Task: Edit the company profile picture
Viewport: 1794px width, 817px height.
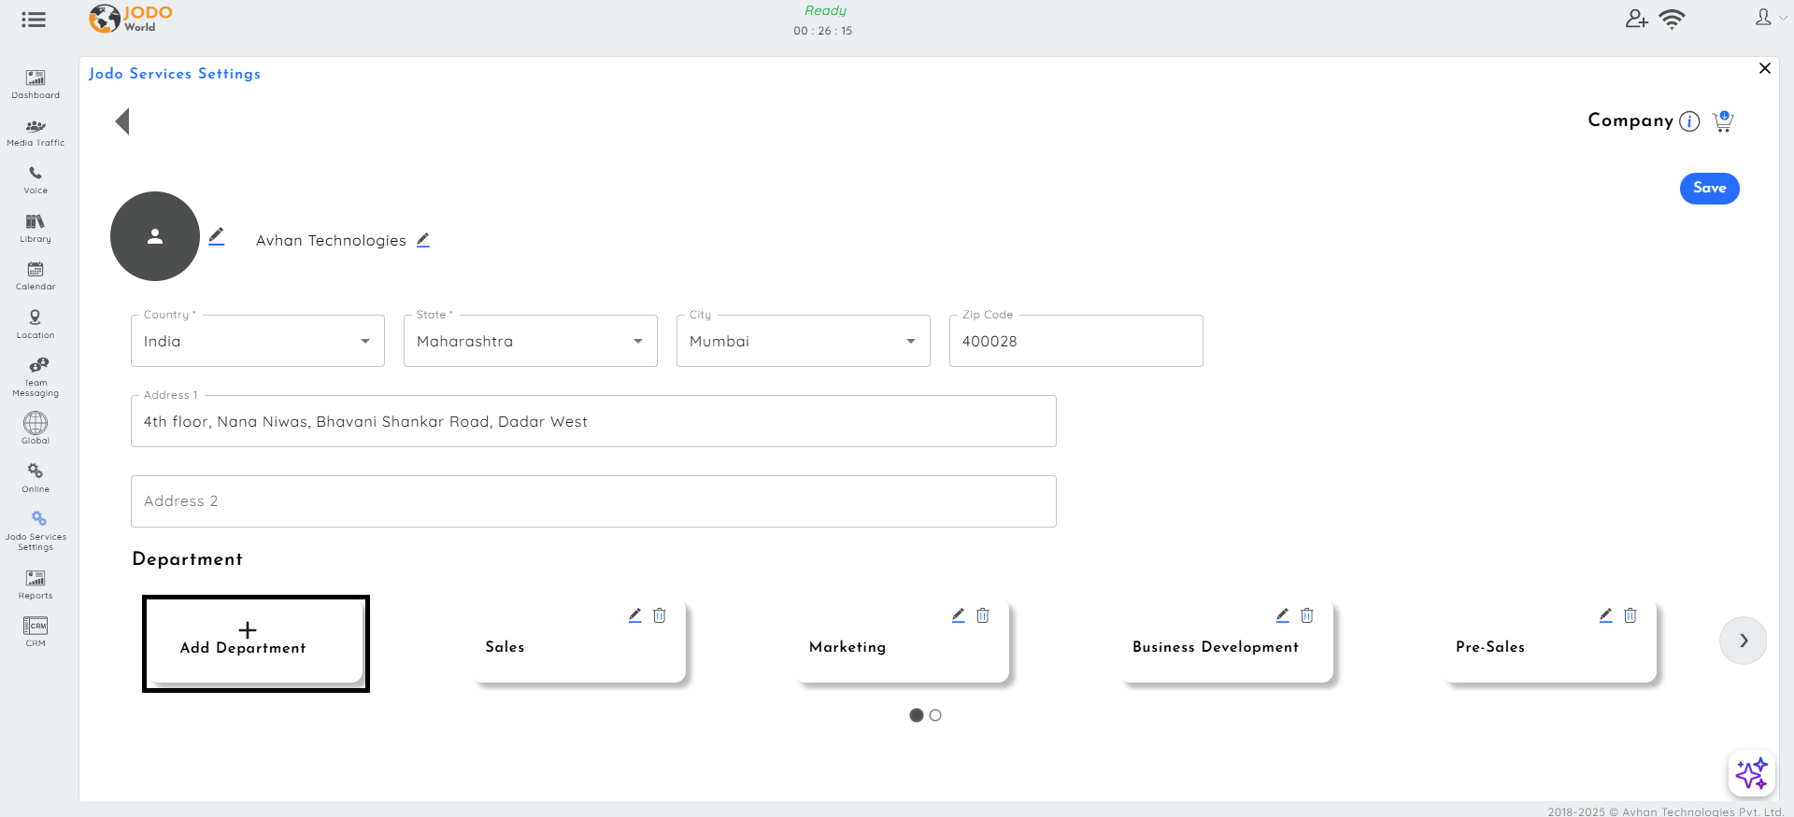Action: [x=217, y=236]
